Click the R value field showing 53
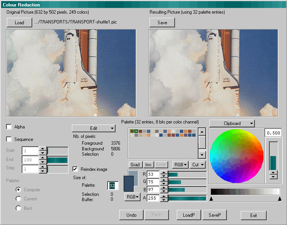 pos(153,174)
